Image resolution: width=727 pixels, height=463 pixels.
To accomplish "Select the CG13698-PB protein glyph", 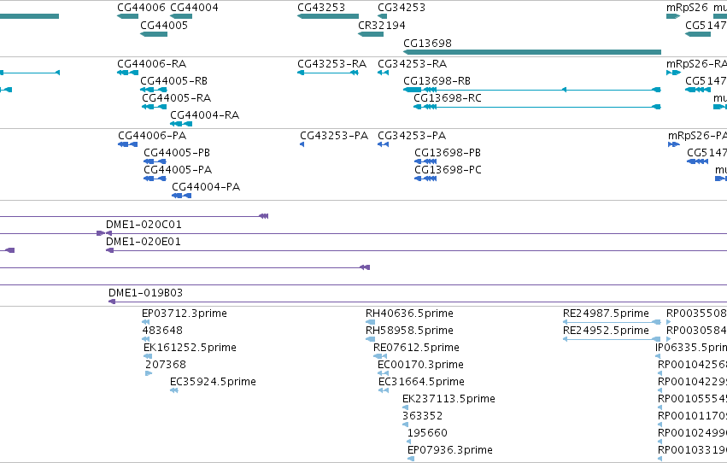I will coord(425,161).
